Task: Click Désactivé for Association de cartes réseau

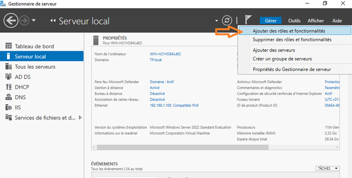Action: pos(157,99)
